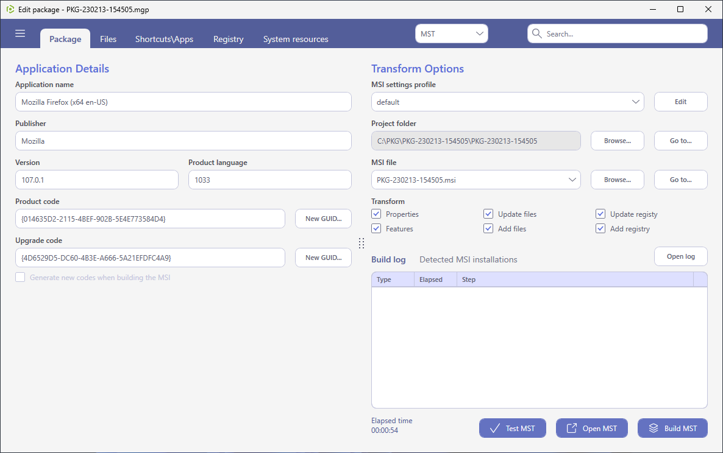Screen dimensions: 723x453
Task: Click the Transform Options heading
Action: pyautogui.click(x=418, y=69)
